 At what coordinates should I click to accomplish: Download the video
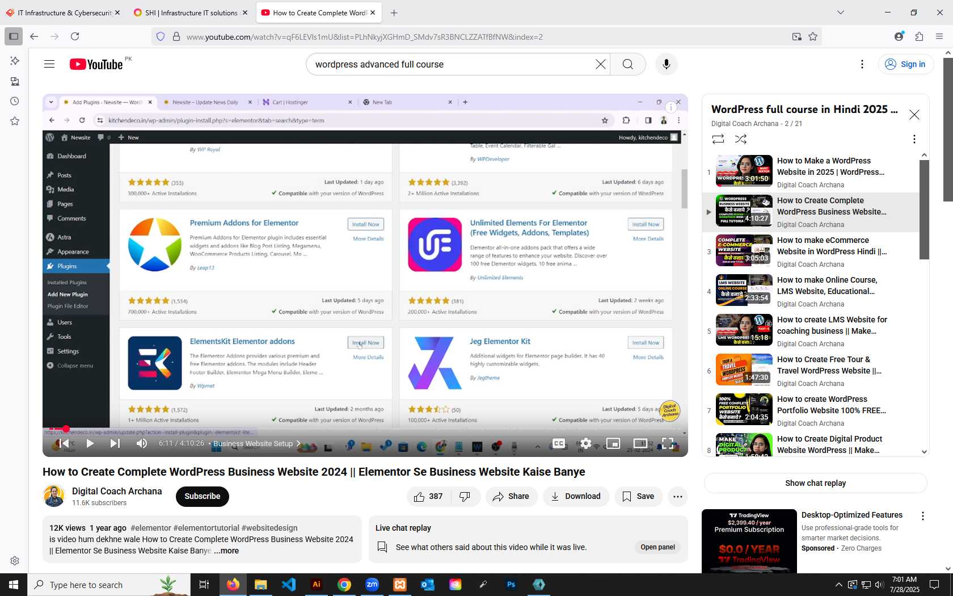(576, 497)
